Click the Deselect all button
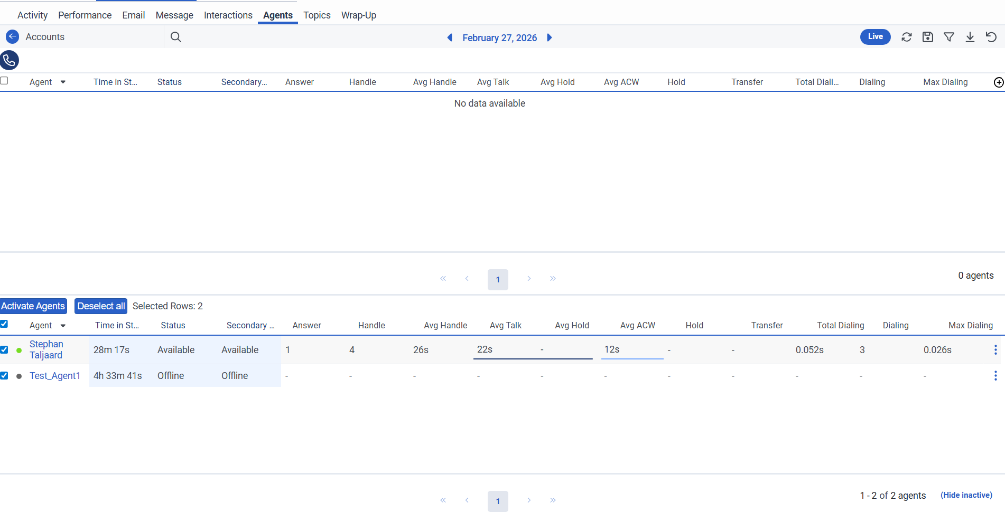 pos(101,306)
